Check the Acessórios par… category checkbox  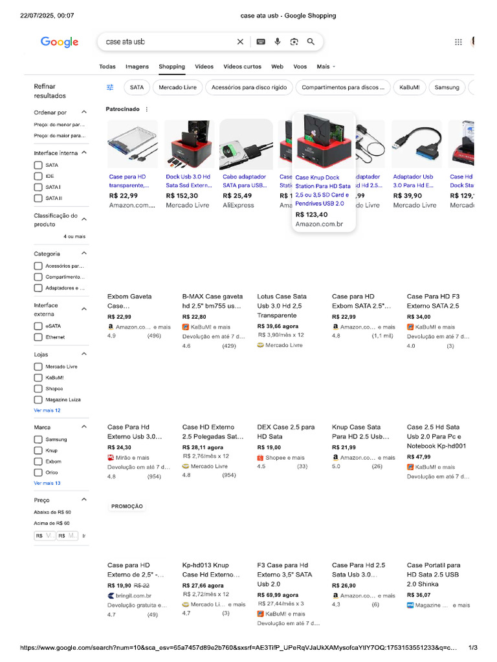38,266
